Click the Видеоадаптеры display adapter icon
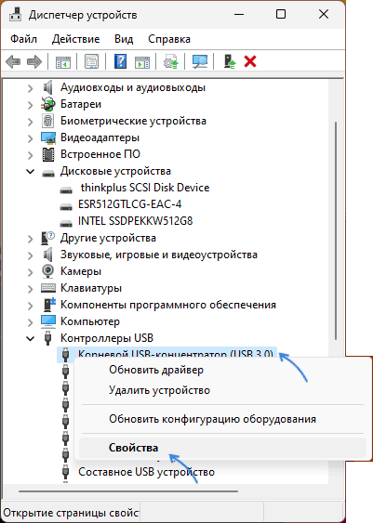Image resolution: width=373 pixels, height=523 pixels. [x=48, y=137]
